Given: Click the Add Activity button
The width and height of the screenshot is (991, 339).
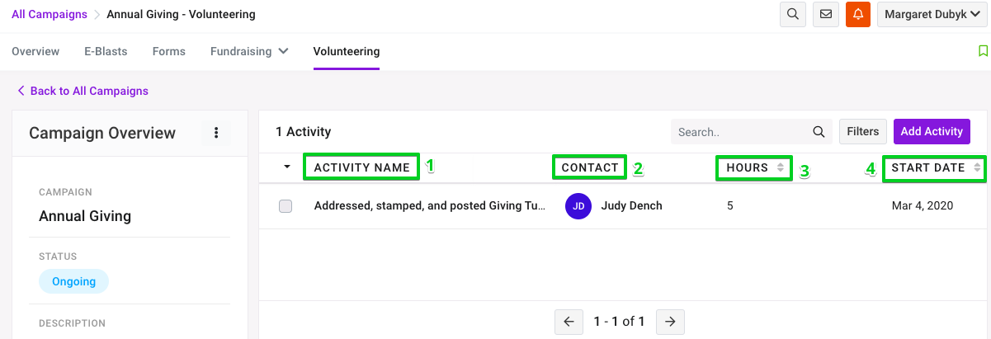Looking at the screenshot, I should 932,131.
